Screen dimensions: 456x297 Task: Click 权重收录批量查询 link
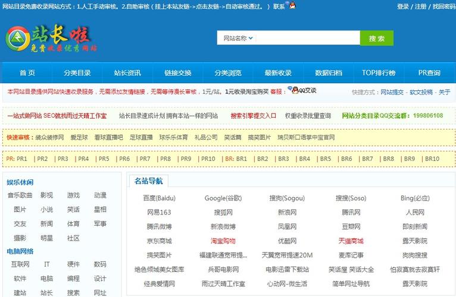(308, 116)
